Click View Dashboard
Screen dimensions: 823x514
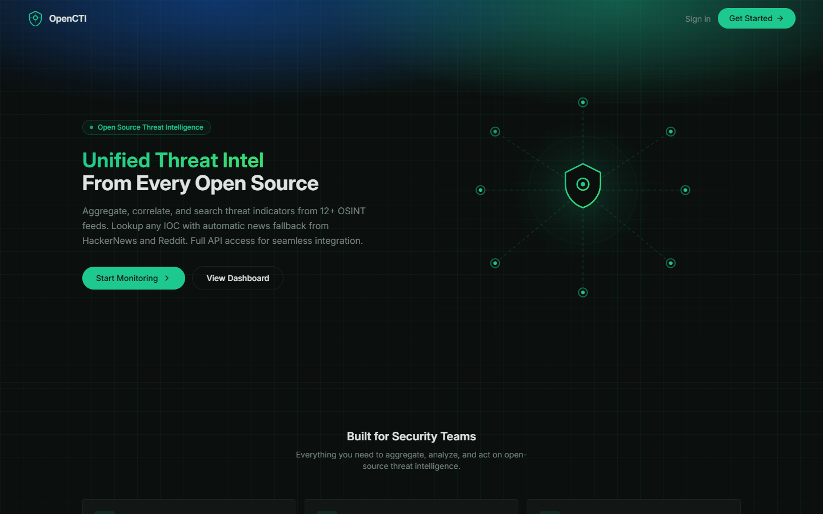point(237,278)
